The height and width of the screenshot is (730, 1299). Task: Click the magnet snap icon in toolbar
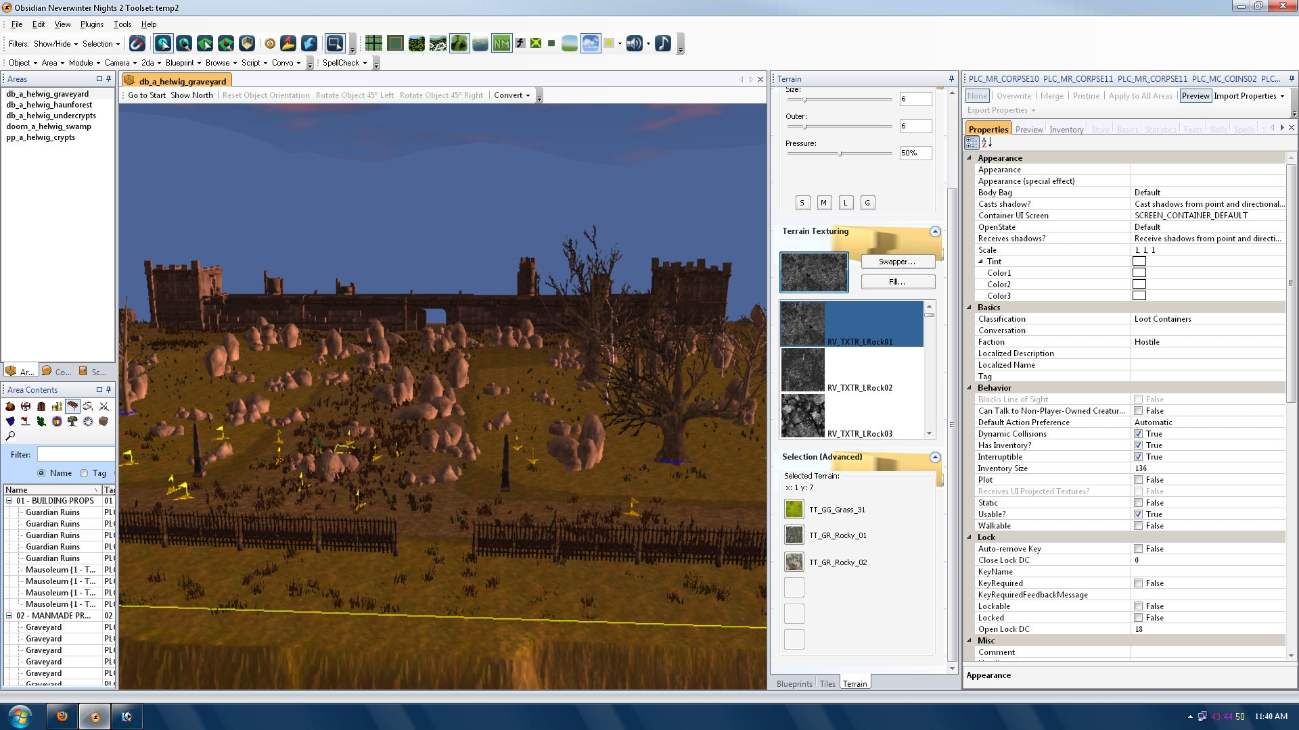coord(137,44)
